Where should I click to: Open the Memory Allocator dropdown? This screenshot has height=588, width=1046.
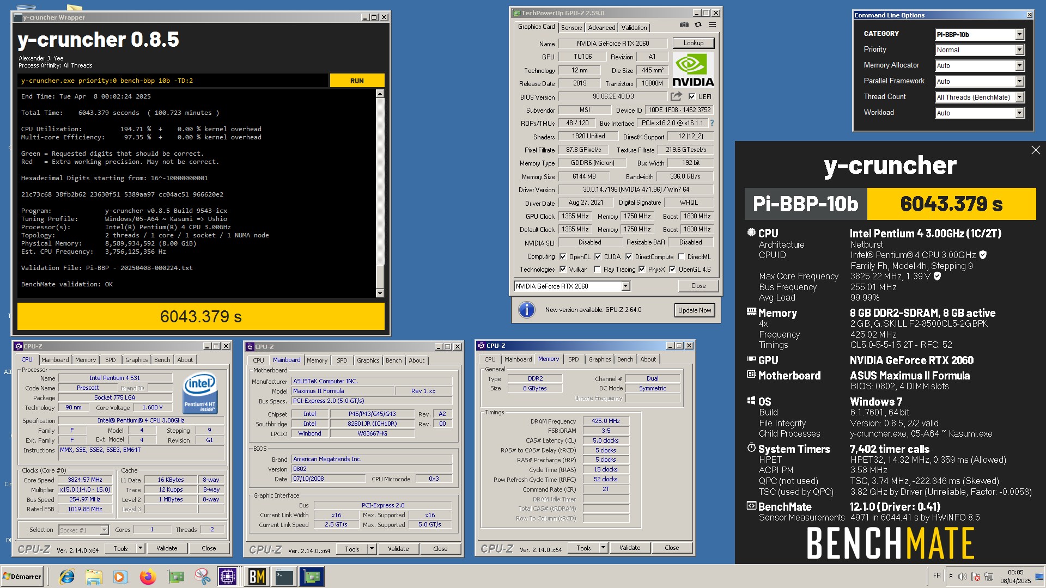tap(980, 66)
